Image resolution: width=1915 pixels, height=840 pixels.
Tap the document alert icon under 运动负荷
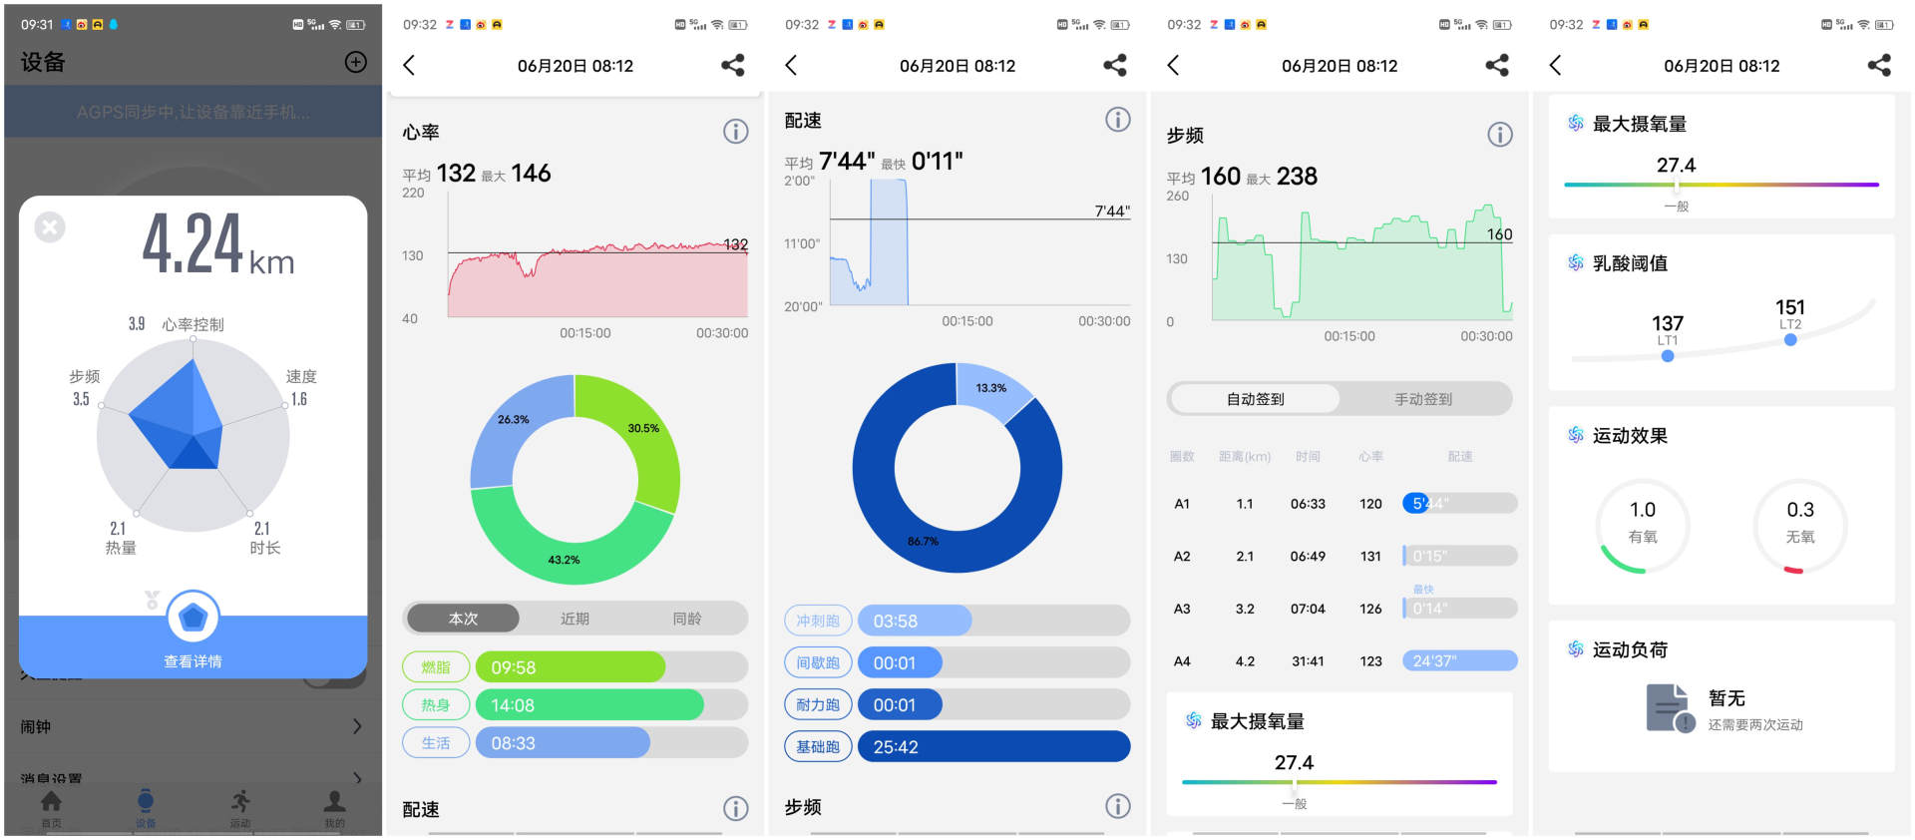click(1671, 708)
